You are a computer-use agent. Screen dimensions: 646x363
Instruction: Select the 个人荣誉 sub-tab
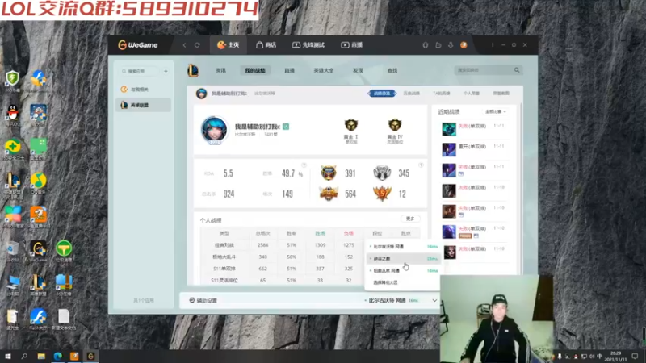472,94
